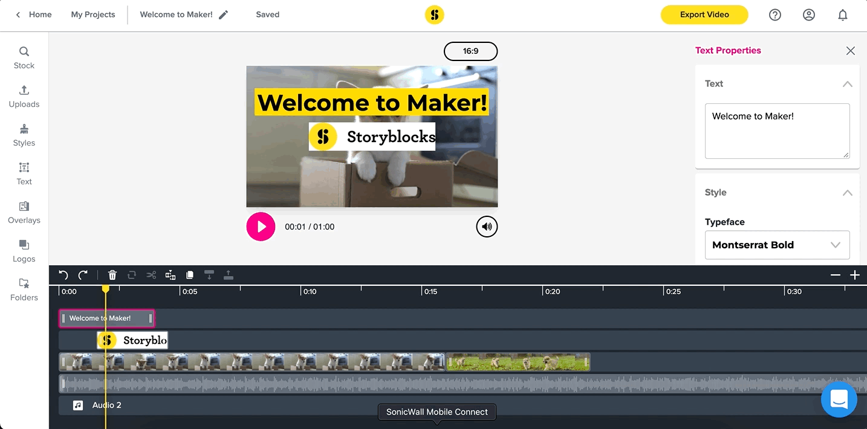Redo the last timeline action

(83, 275)
